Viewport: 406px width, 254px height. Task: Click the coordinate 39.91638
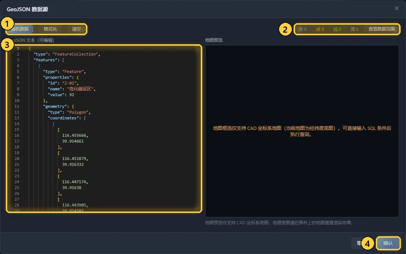[x=72, y=188]
